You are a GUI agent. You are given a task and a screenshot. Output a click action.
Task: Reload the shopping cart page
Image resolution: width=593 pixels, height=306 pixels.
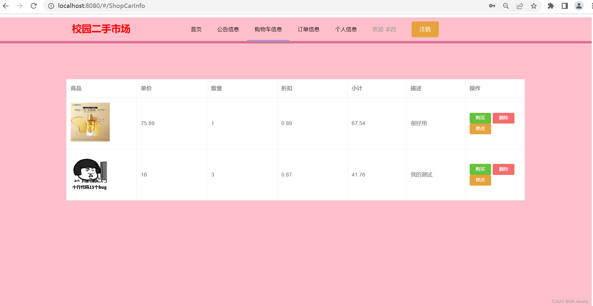[x=33, y=6]
